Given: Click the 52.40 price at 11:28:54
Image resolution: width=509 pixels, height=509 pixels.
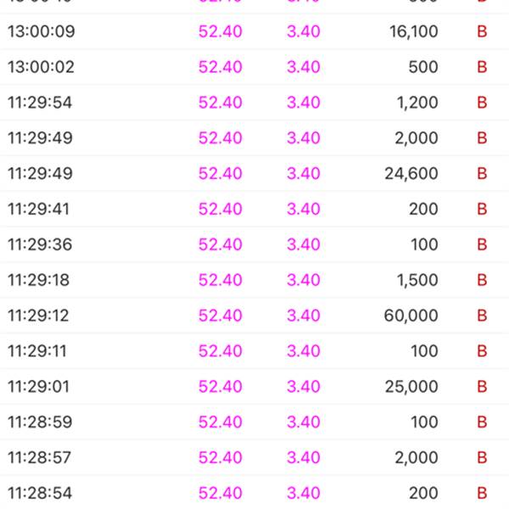Looking at the screenshot, I should tap(220, 493).
